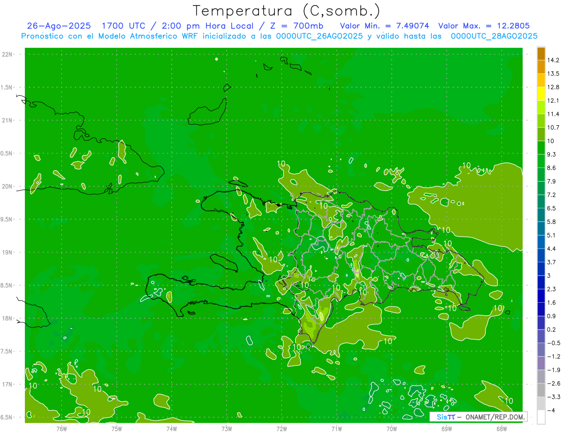Click the '75W' longitude axis label
Viewport: 563px width, 435px height.
[x=116, y=428]
